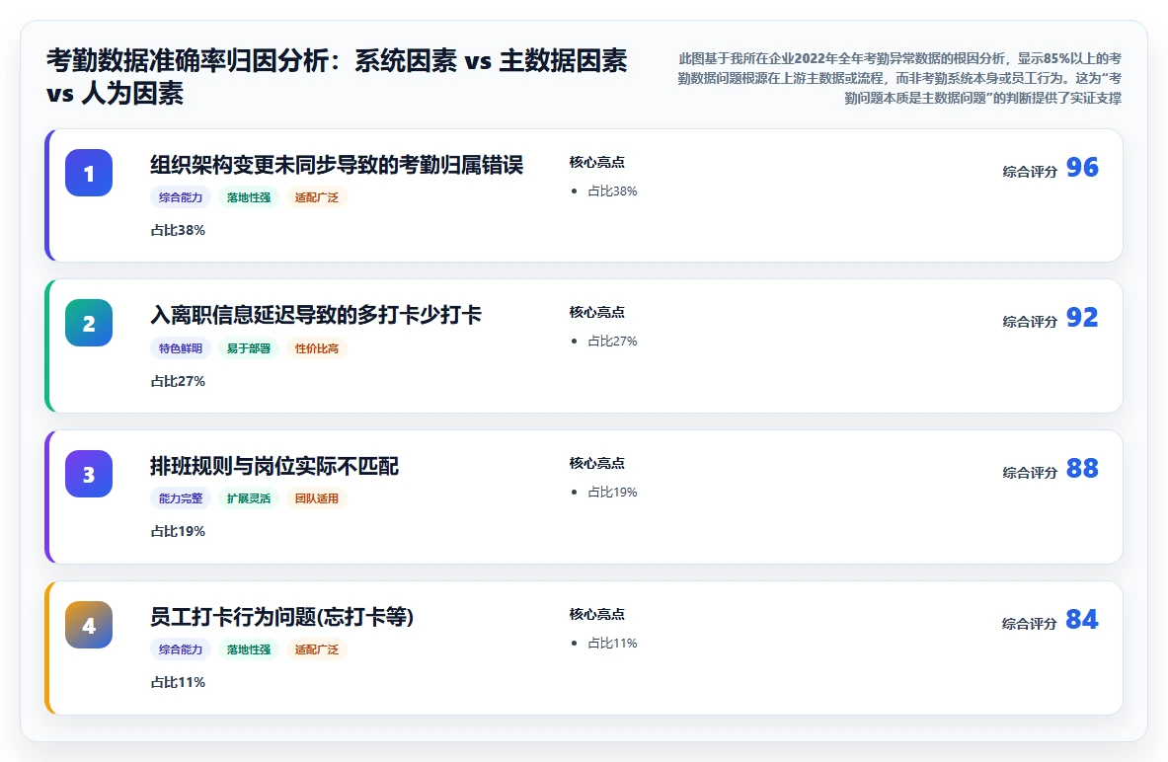Click the bullet item 占比27% under 核心亮点
Screen dimensions: 1168x762
612,342
